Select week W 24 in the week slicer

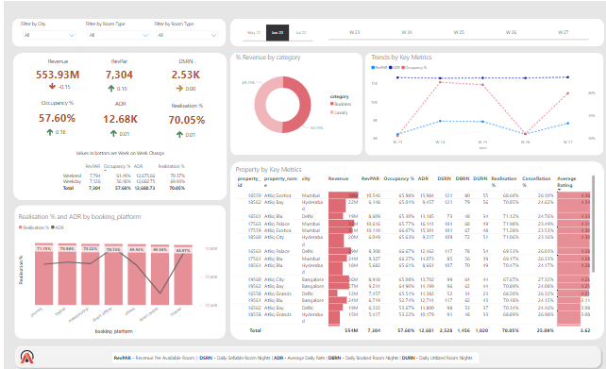pos(407,32)
